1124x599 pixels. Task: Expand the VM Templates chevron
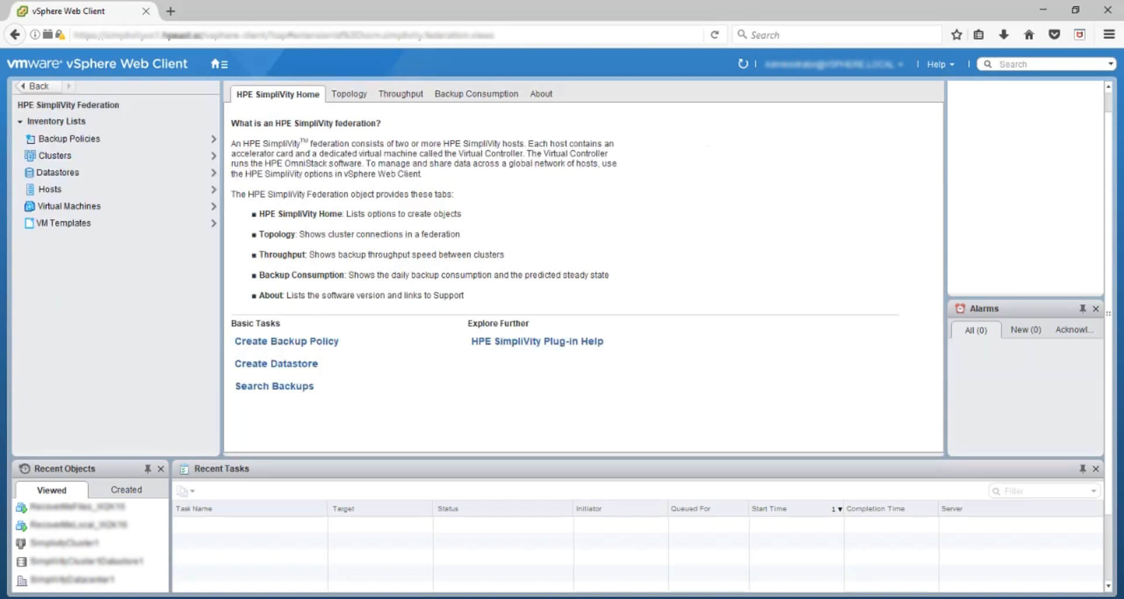pos(213,223)
